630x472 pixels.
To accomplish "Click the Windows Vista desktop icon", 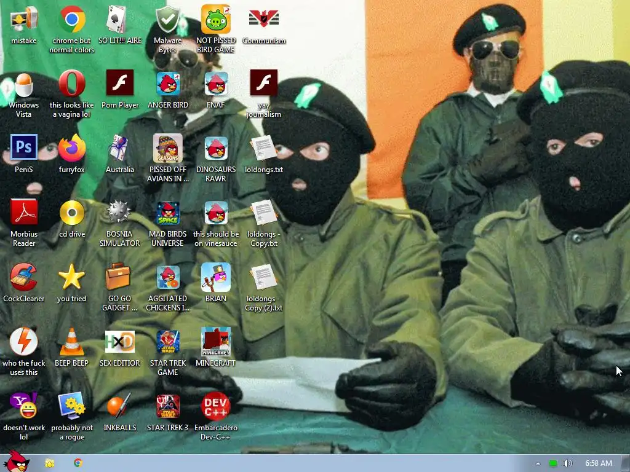I will click(x=24, y=84).
